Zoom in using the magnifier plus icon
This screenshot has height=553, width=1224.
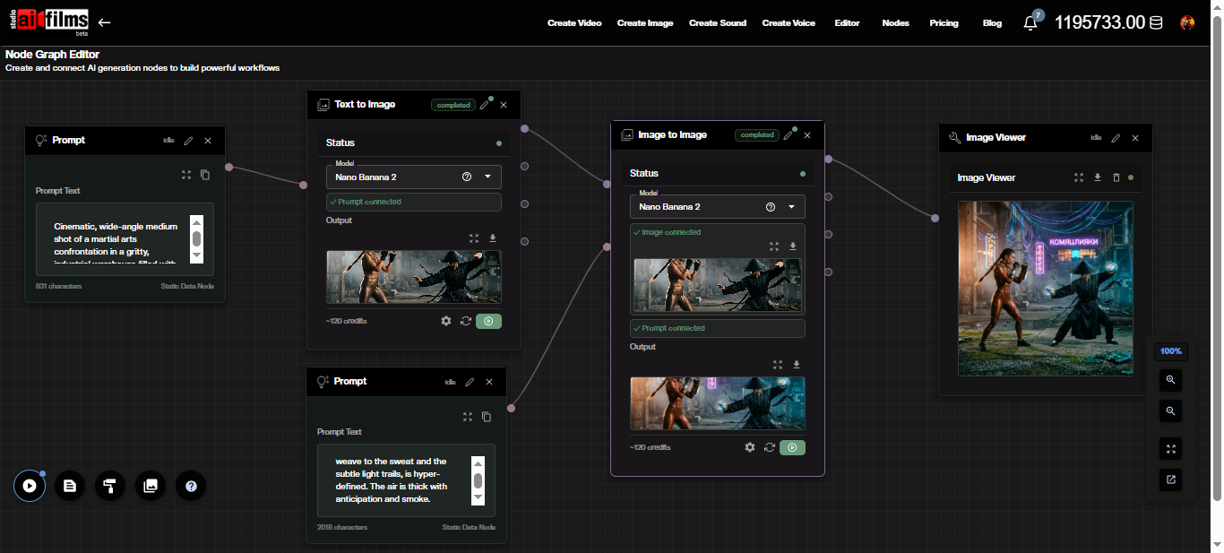[x=1170, y=380]
